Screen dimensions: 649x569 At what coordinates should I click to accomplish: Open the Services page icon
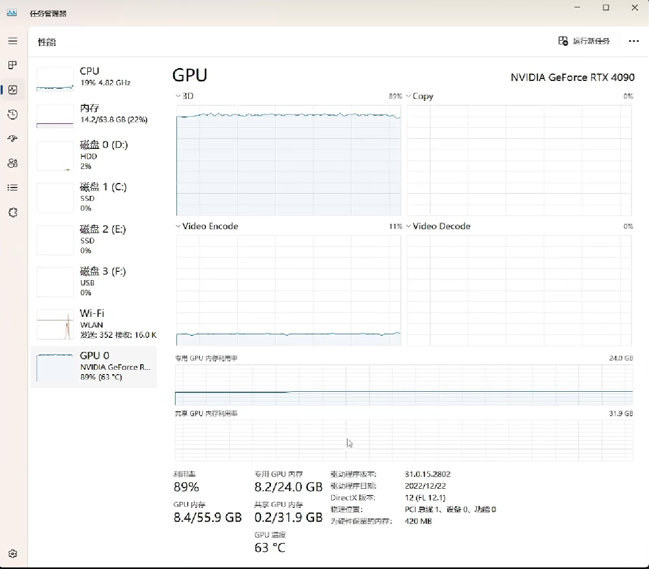pyautogui.click(x=13, y=213)
